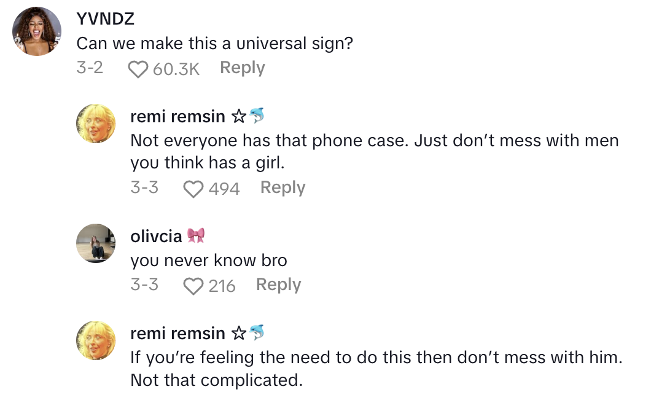
Task: Reply to olivcia's comment
Action: click(278, 285)
